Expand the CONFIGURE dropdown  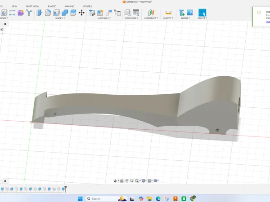click(131, 18)
